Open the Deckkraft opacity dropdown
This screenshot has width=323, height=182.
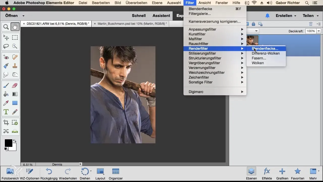pyautogui.click(x=319, y=31)
